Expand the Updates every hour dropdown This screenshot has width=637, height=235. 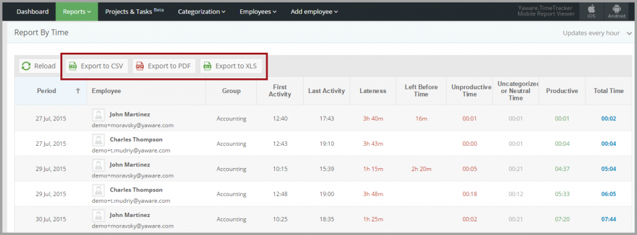coord(597,33)
